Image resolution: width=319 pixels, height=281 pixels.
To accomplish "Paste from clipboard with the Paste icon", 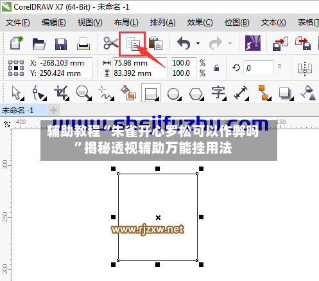I will [x=155, y=43].
